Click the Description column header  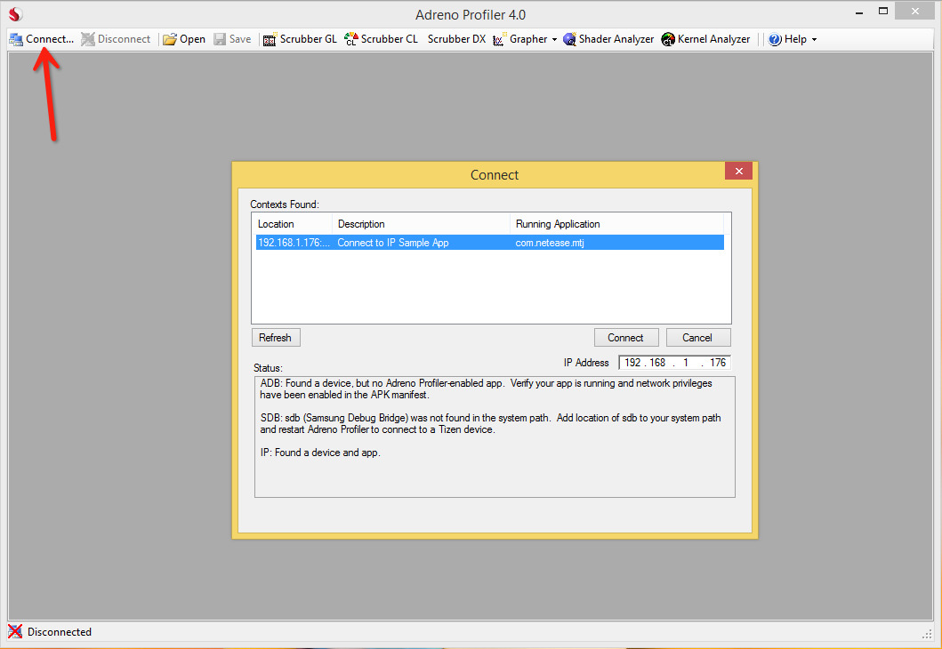pyautogui.click(x=421, y=224)
